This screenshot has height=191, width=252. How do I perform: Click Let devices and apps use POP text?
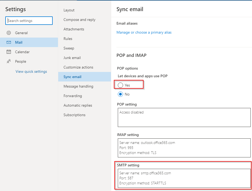(143, 76)
